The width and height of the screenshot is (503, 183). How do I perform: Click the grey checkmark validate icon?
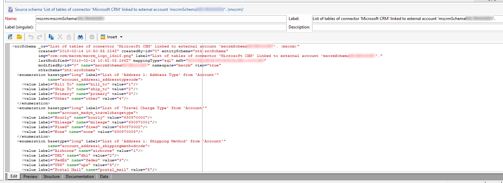click(x=92, y=37)
